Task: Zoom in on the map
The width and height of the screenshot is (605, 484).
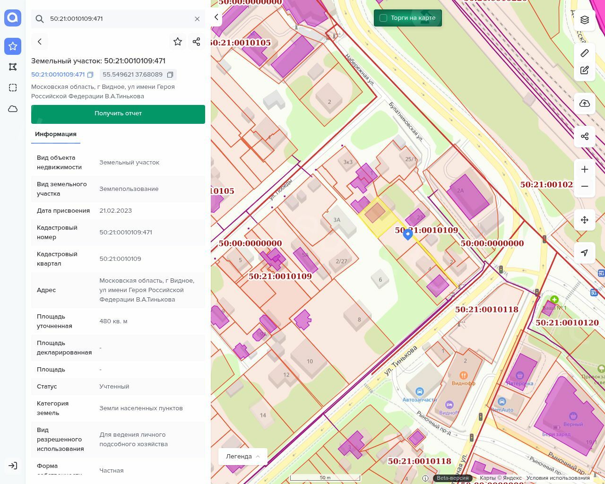Action: point(585,169)
